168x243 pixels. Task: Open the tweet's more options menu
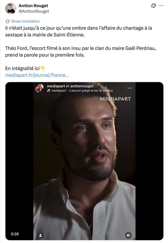161,6
